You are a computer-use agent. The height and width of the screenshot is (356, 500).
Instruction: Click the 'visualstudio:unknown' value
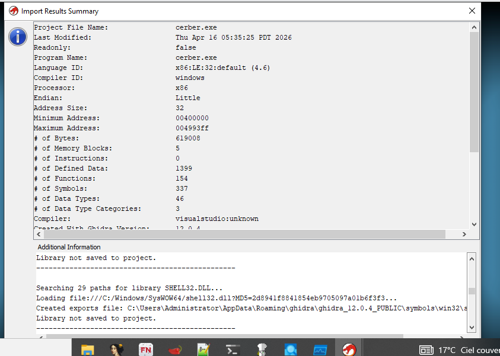pyautogui.click(x=217, y=219)
